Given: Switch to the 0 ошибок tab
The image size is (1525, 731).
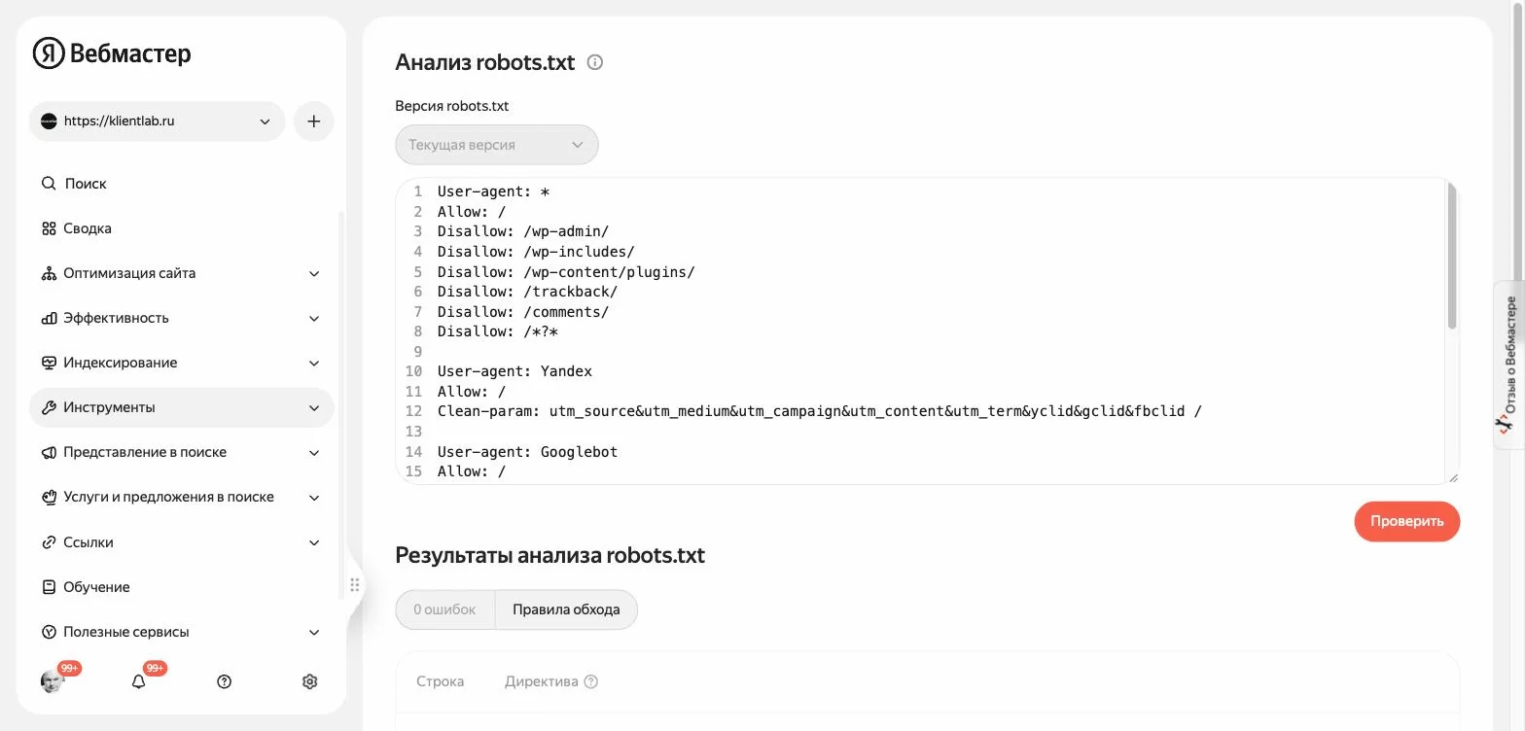Looking at the screenshot, I should click(x=444, y=609).
